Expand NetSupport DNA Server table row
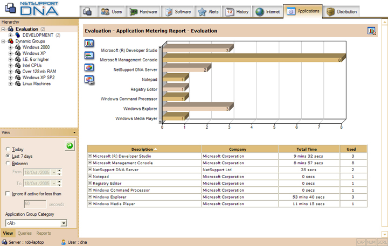The height and width of the screenshot is (246, 388). pos(90,170)
